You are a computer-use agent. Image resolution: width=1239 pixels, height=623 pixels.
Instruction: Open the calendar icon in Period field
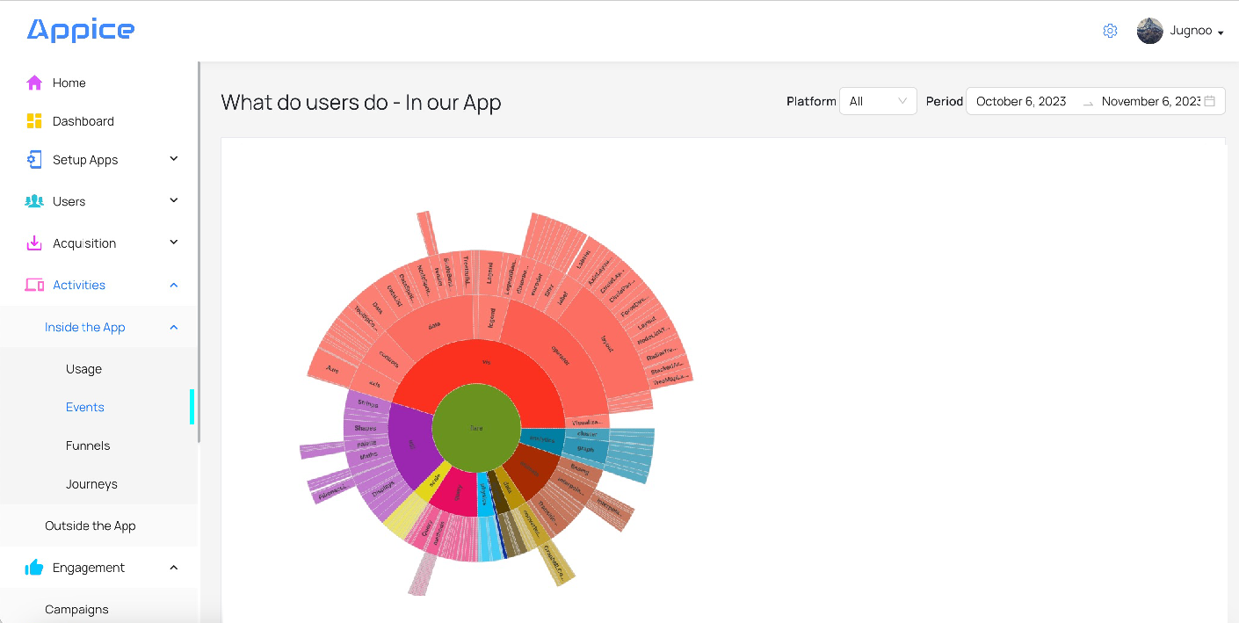[1209, 101]
